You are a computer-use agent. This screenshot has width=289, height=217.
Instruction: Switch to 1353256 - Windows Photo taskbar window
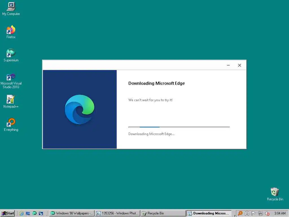coord(117,213)
